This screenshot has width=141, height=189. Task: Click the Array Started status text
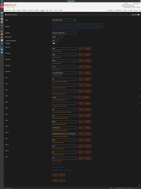[8, 188]
